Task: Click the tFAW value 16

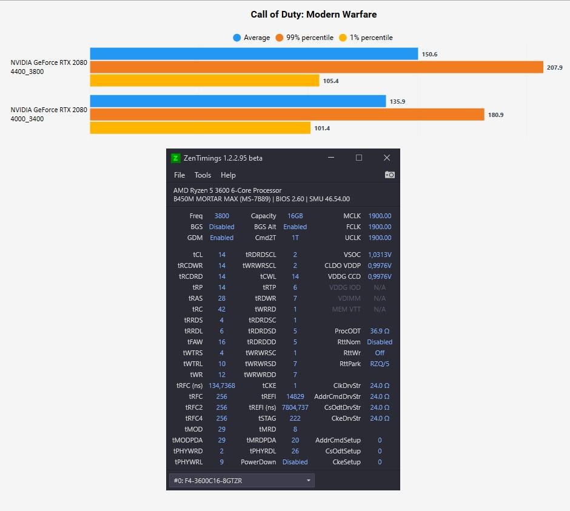Action: coord(222,342)
